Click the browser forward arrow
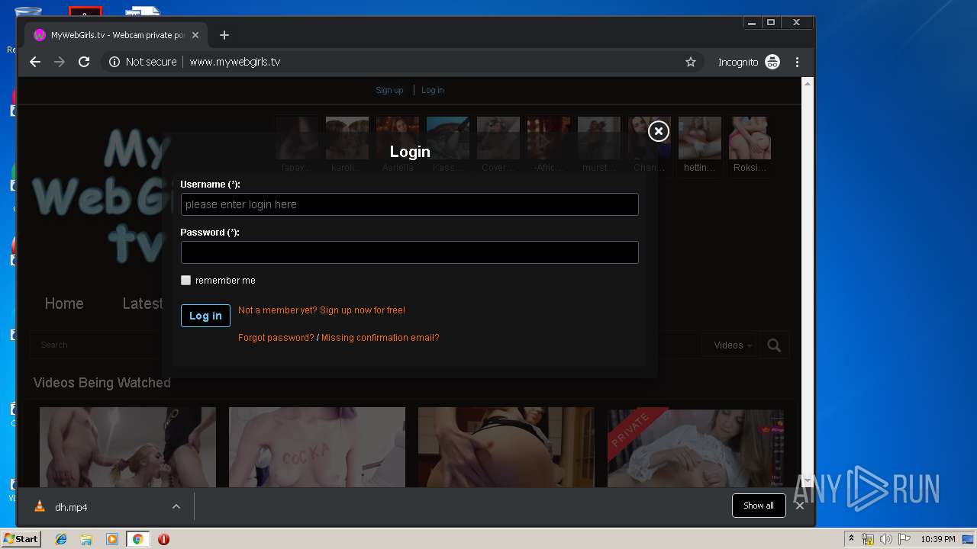Image resolution: width=977 pixels, height=549 pixels. point(60,62)
